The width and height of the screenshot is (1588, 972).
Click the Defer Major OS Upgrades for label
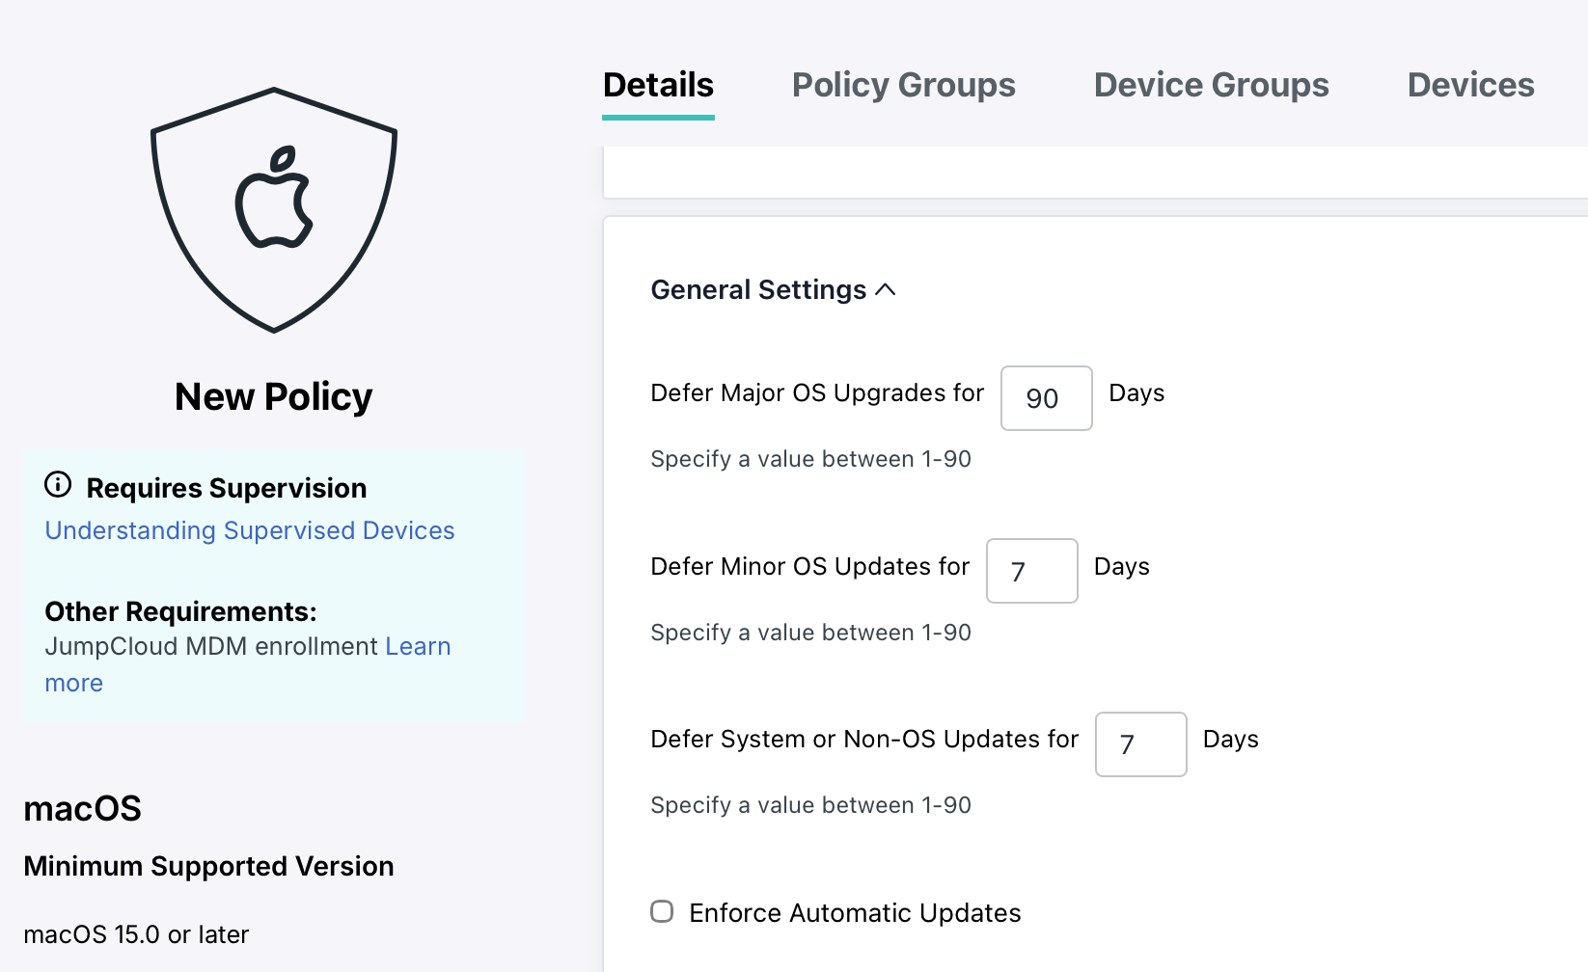817,392
